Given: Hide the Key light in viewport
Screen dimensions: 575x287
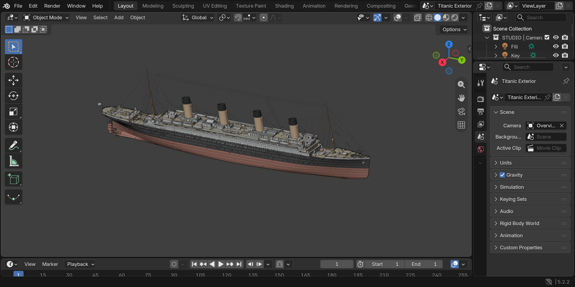Looking at the screenshot, I should coord(556,55).
